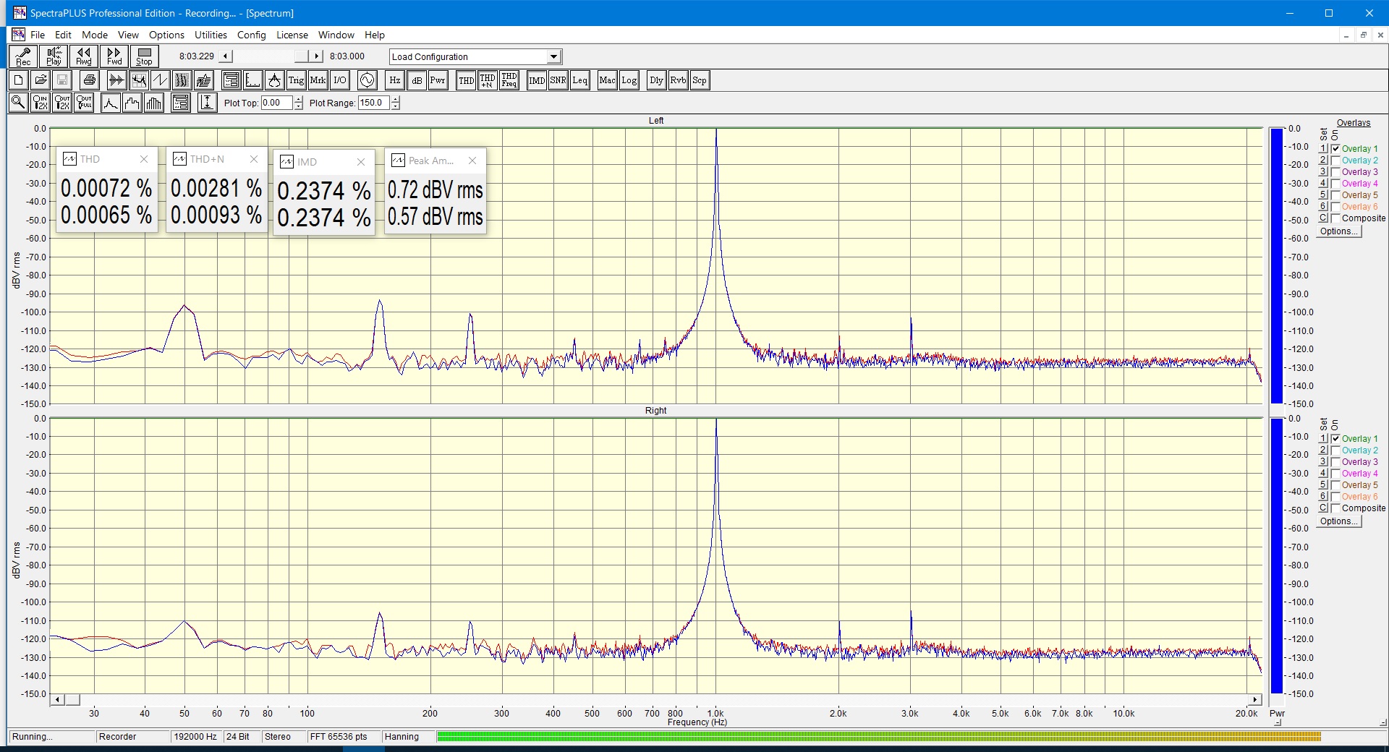Uncheck Overlay 1 in Right plot overlays
The image size is (1389, 752).
(x=1335, y=439)
